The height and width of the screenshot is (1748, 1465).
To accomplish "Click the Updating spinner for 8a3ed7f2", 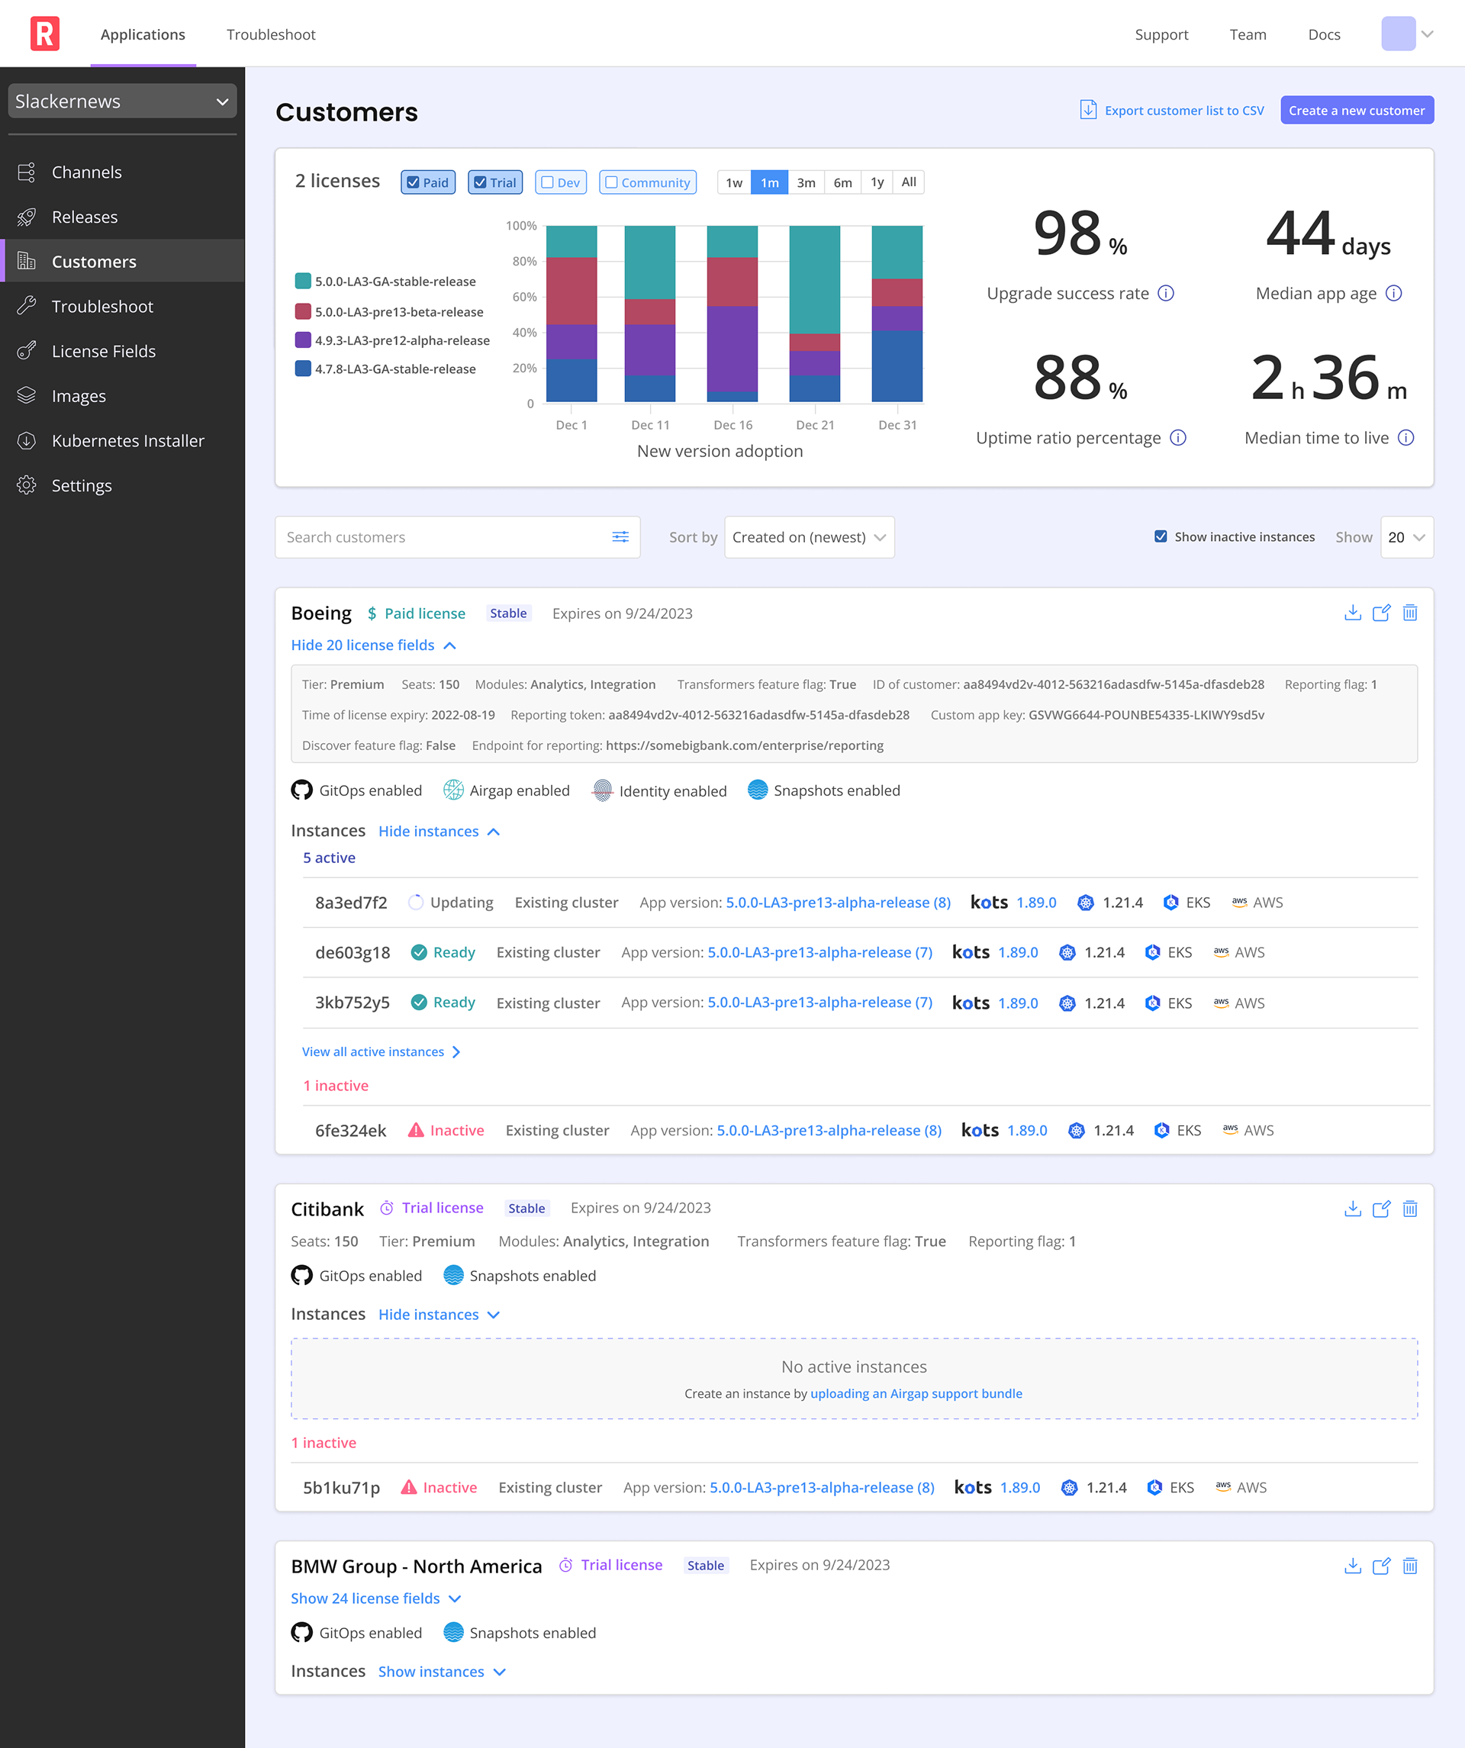I will 415,903.
